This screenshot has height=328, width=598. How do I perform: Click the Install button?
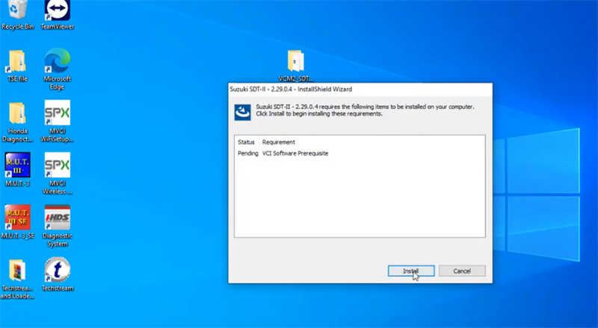coord(411,271)
